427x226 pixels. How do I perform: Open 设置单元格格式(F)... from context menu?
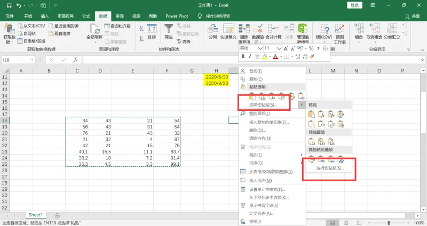(x=272, y=190)
